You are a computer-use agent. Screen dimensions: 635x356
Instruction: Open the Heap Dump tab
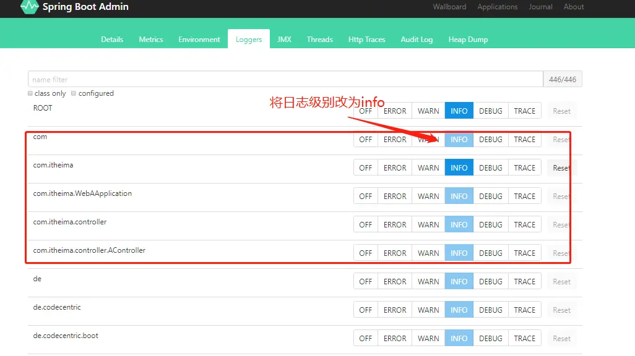coord(468,39)
